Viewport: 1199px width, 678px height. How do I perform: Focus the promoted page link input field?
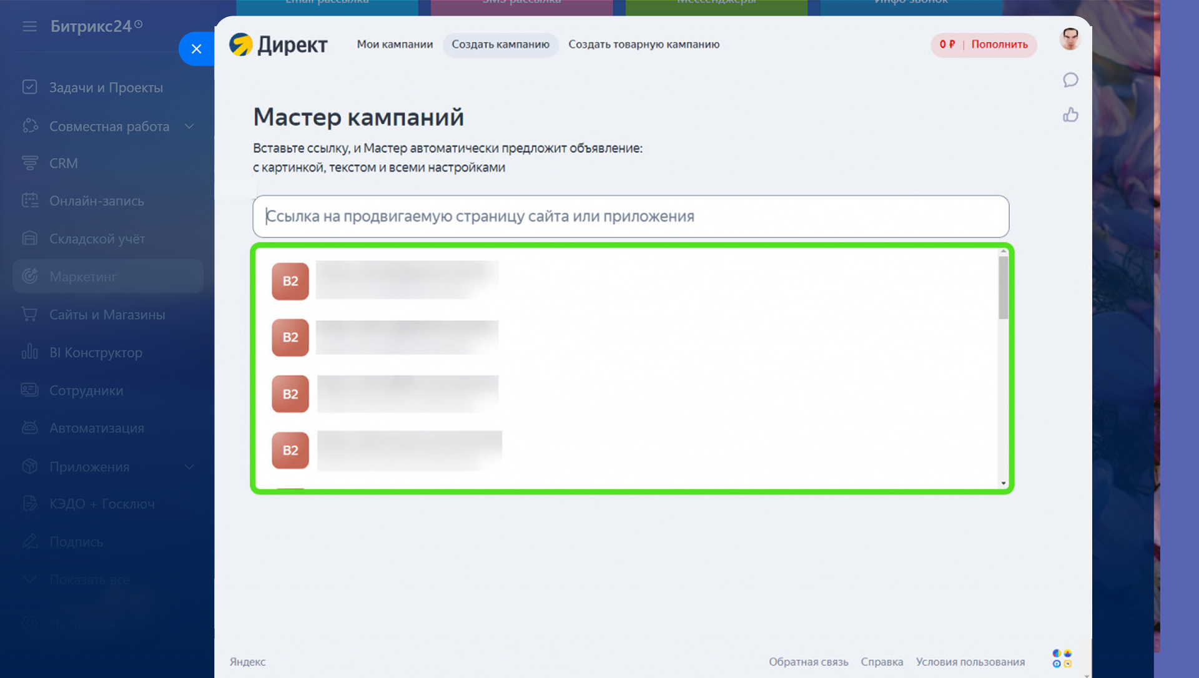pos(631,216)
